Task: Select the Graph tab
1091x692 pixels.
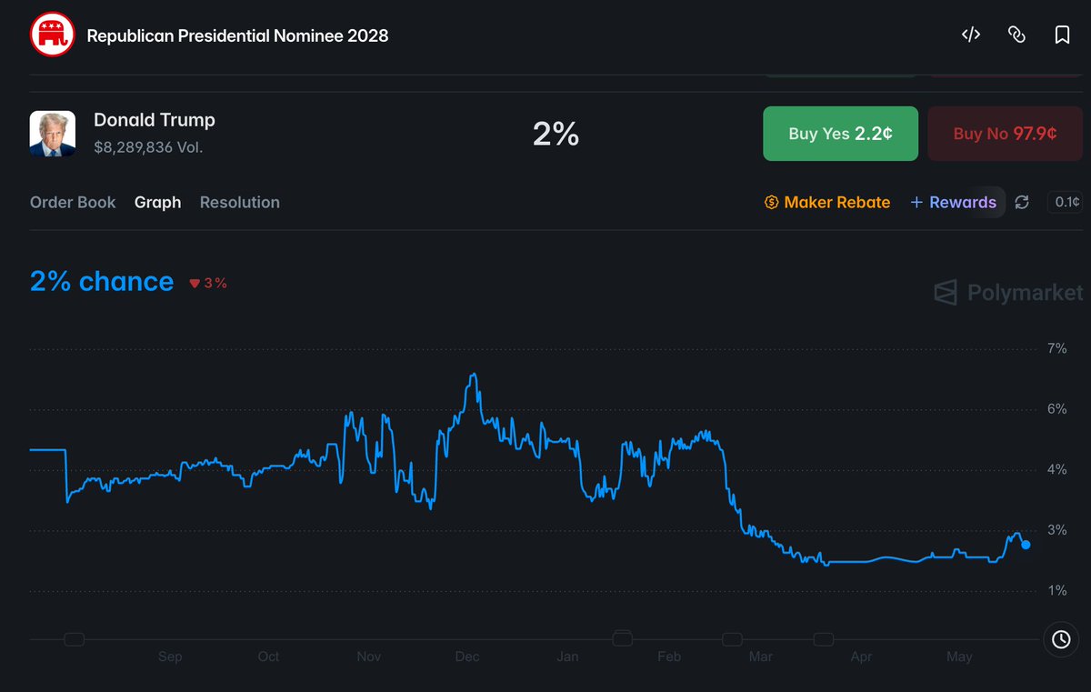Action: (x=158, y=203)
